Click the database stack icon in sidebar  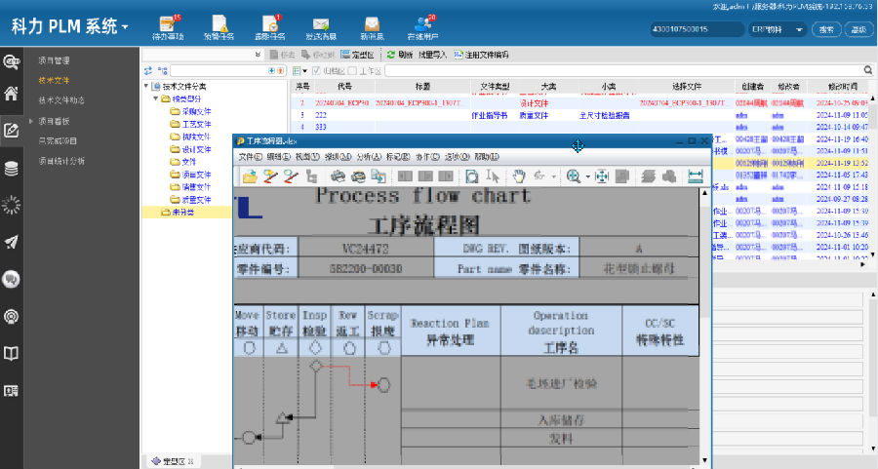[x=12, y=168]
